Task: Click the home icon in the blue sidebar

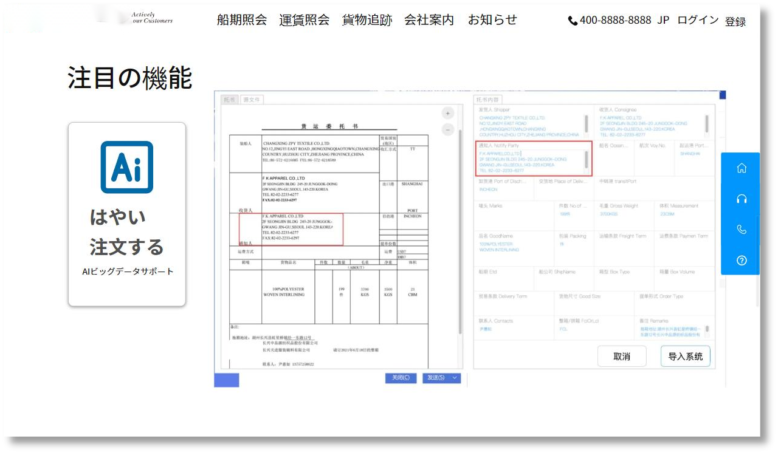Action: coord(741,168)
